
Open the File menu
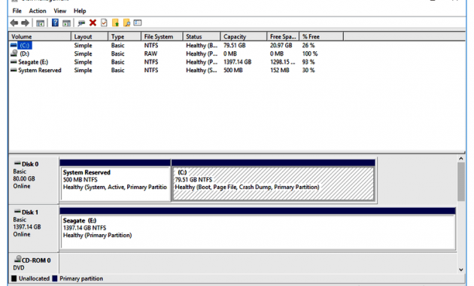(17, 11)
